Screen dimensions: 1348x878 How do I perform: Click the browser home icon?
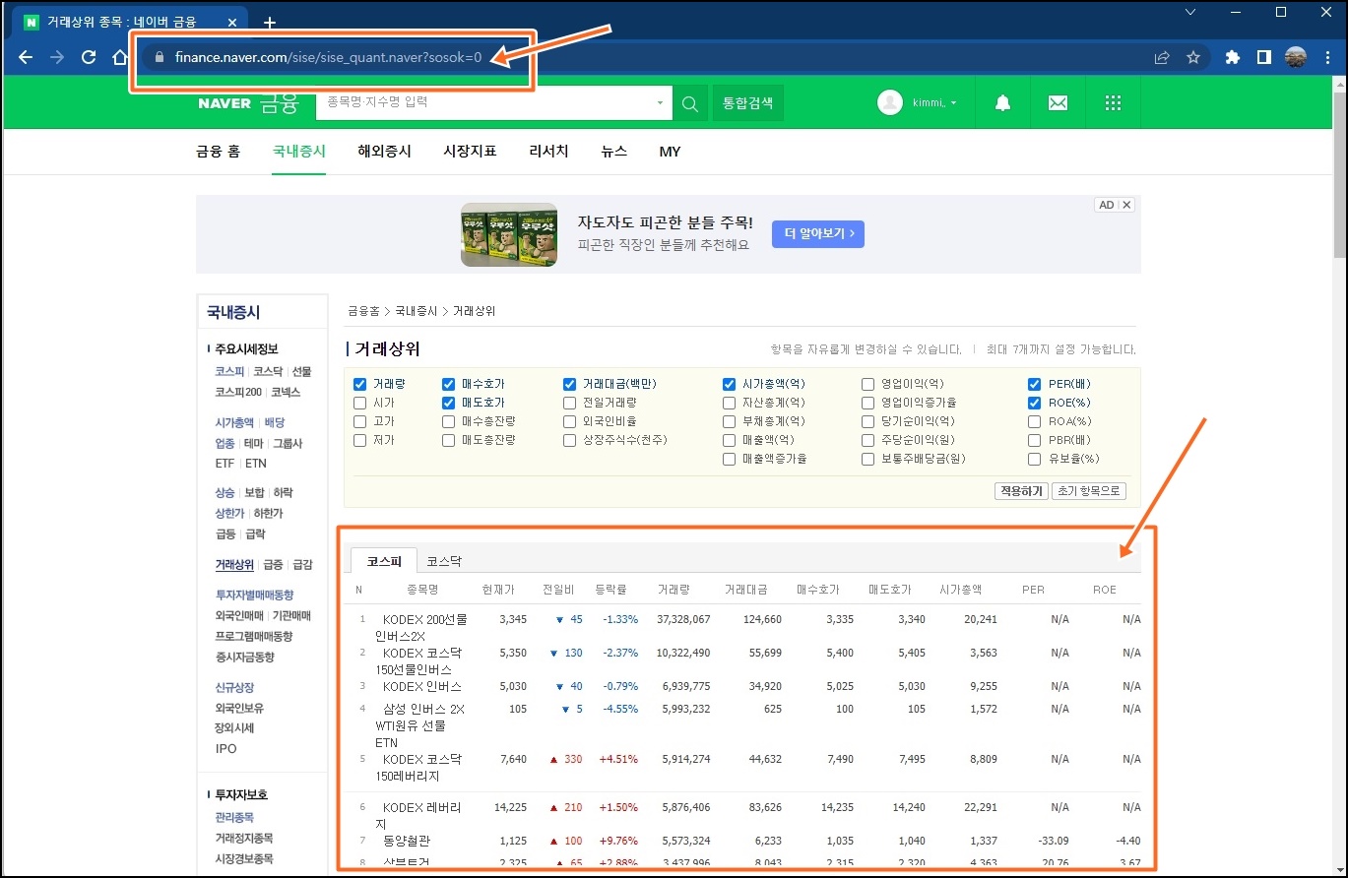pyautogui.click(x=119, y=57)
